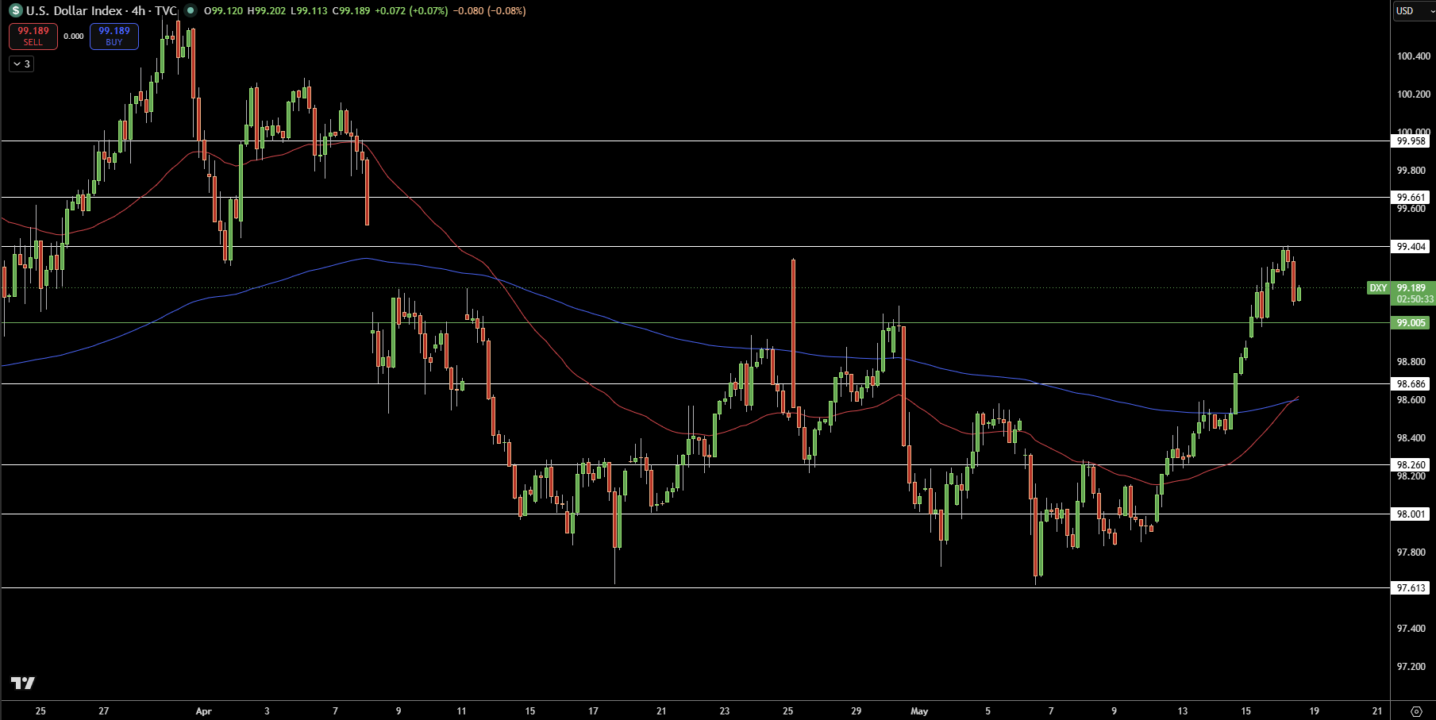This screenshot has height=720, width=1436.
Task: Click the +0.072 (+0.07%) change value
Action: pyautogui.click(x=411, y=11)
